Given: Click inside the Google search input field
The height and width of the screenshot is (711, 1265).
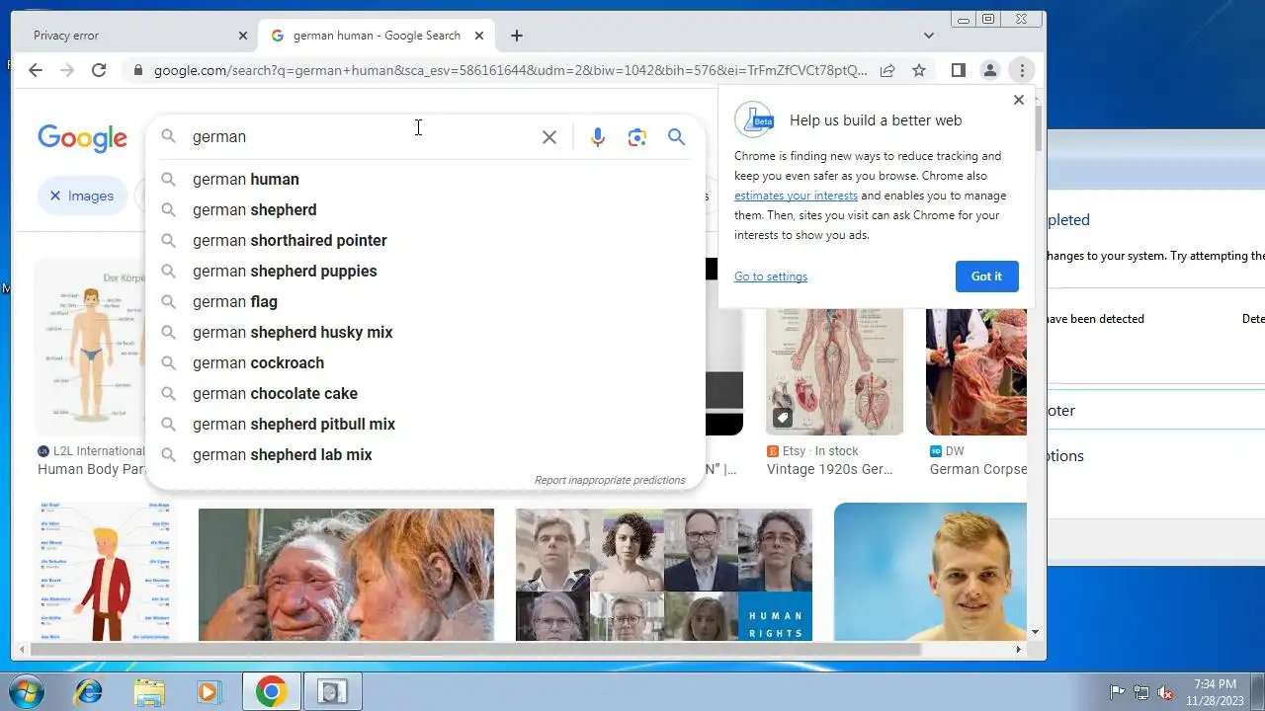Looking at the screenshot, I should coord(361,137).
